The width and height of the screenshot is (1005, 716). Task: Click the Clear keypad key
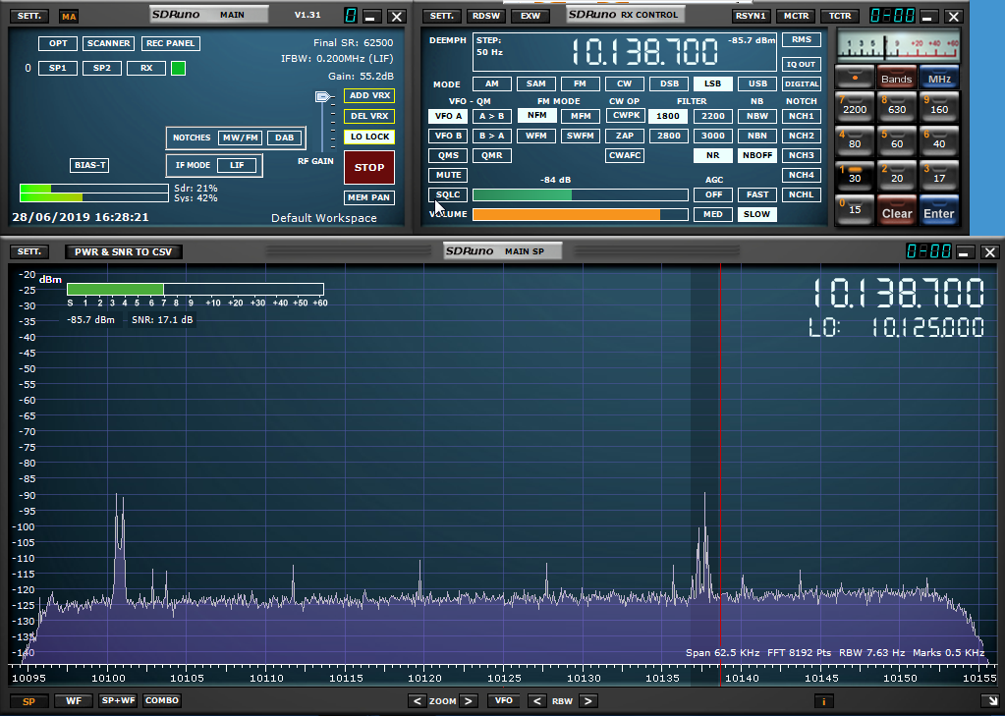(897, 210)
